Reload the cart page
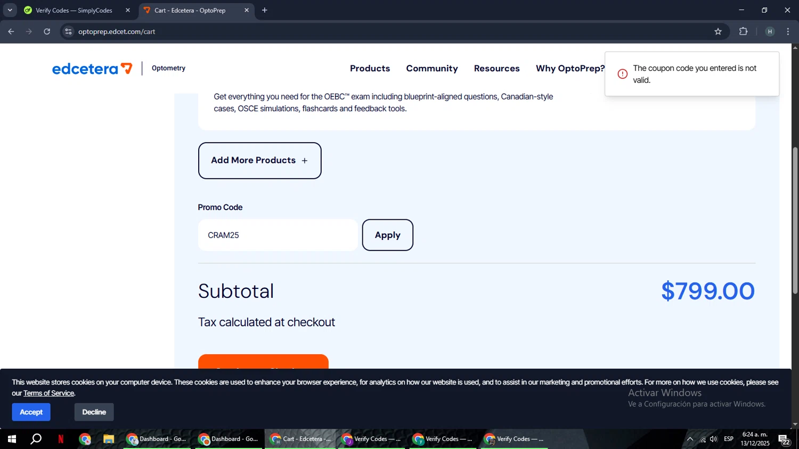Image resolution: width=799 pixels, height=449 pixels. point(47,31)
